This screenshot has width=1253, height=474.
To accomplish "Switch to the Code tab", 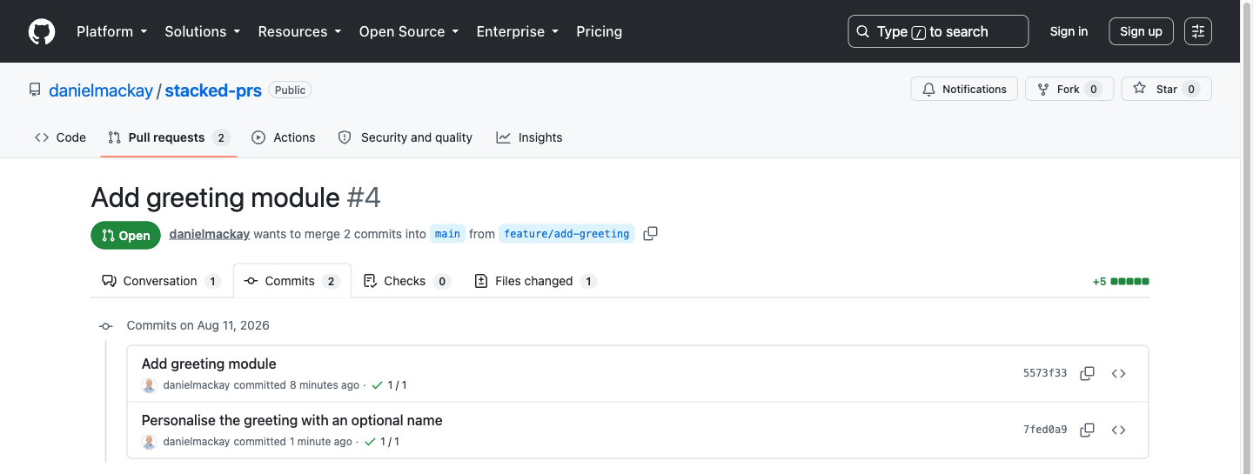I will pyautogui.click(x=60, y=137).
